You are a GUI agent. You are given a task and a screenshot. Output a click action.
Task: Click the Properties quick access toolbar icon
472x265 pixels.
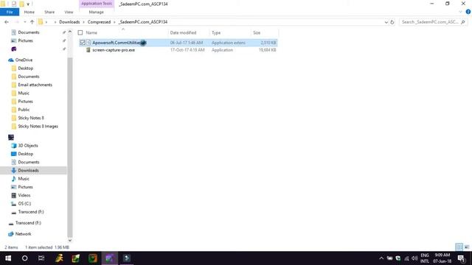click(14, 4)
